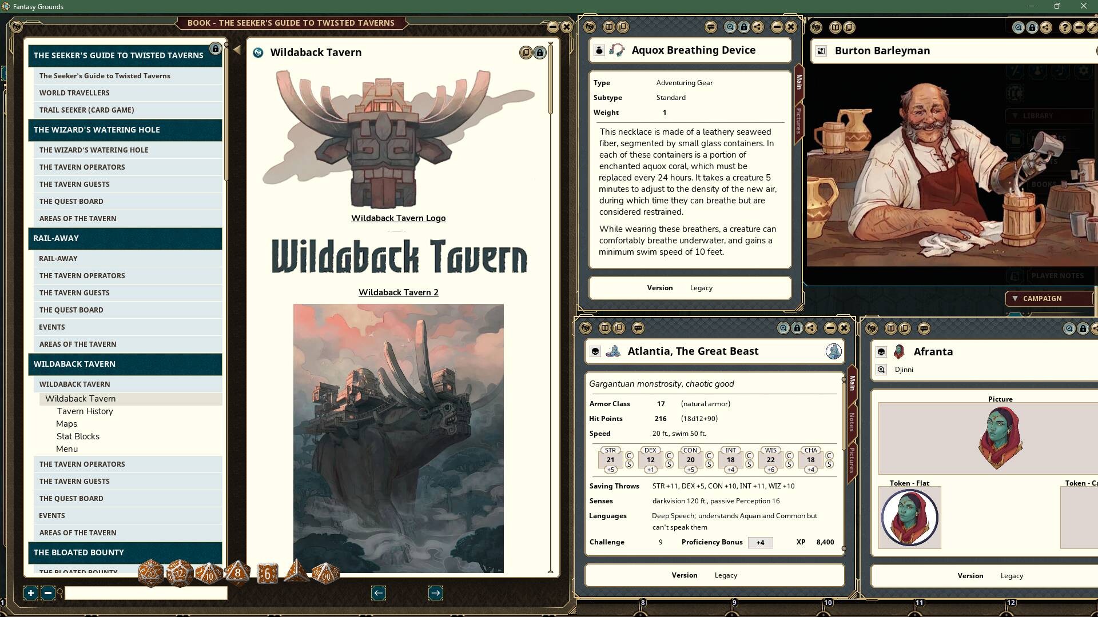
Task: Click the portrait circle icon beside Atlantia's title
Action: (833, 351)
